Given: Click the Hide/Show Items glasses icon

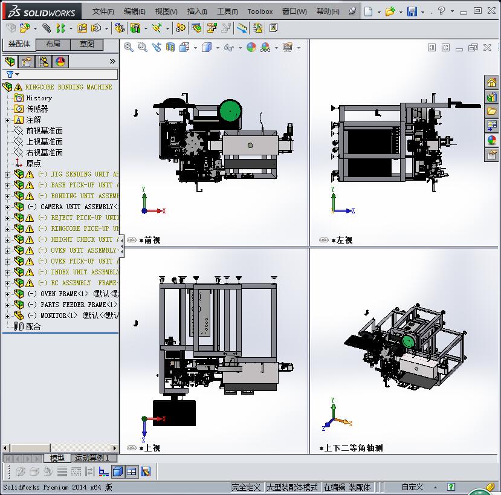Looking at the screenshot, I should point(229,48).
